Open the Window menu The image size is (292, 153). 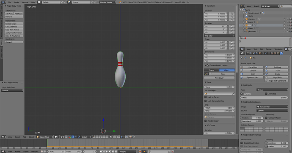[25, 2]
